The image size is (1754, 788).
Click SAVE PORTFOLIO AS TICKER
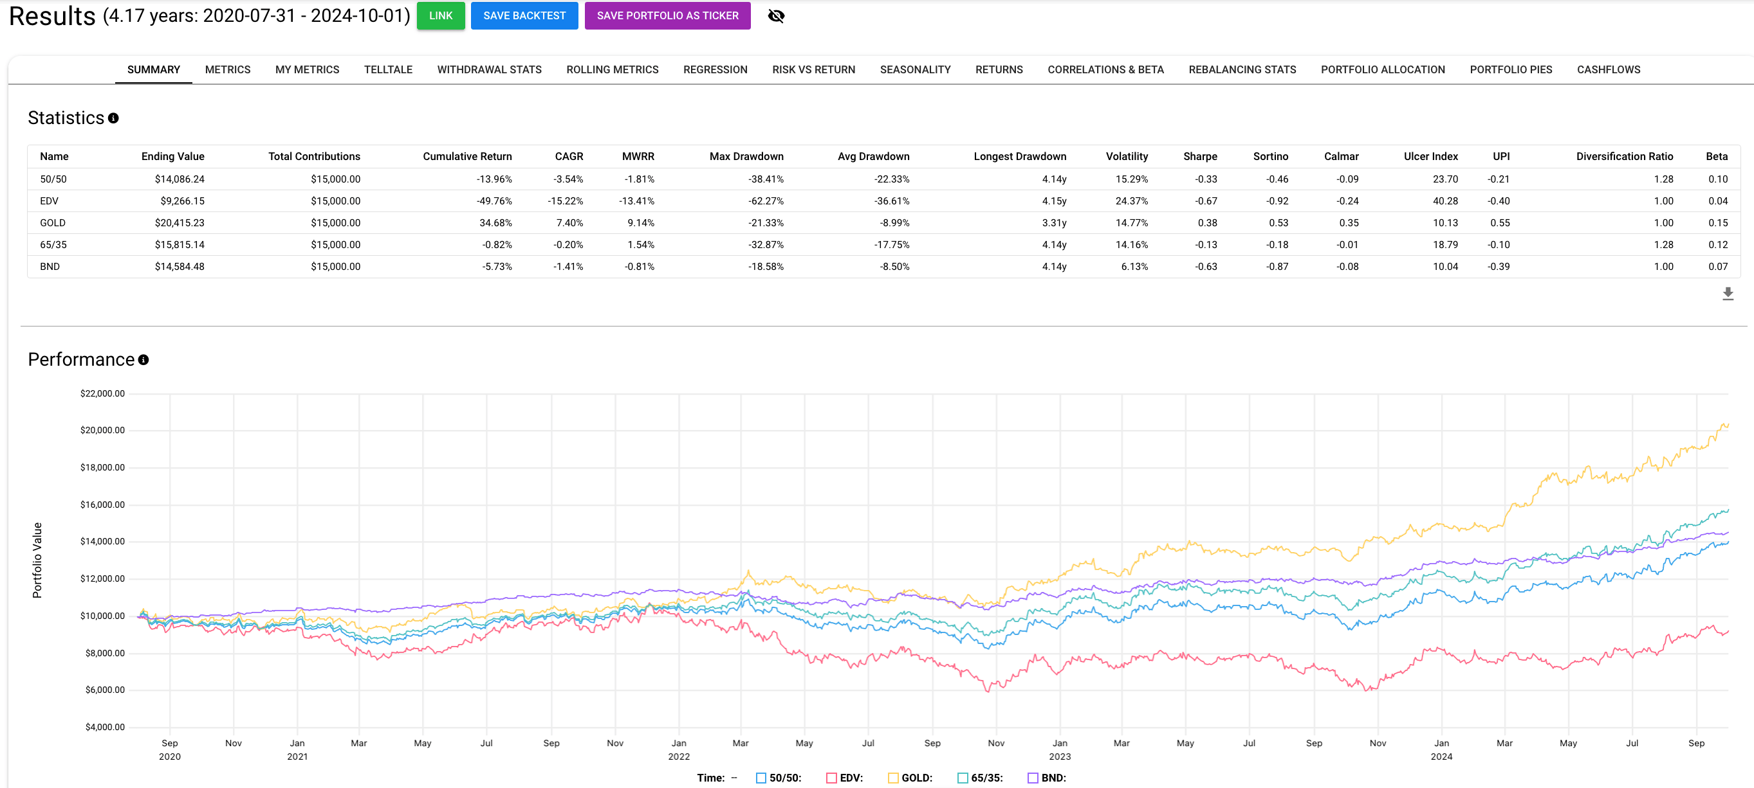(x=667, y=15)
